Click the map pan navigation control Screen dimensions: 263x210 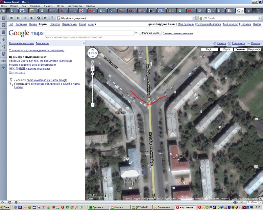pyautogui.click(x=93, y=53)
